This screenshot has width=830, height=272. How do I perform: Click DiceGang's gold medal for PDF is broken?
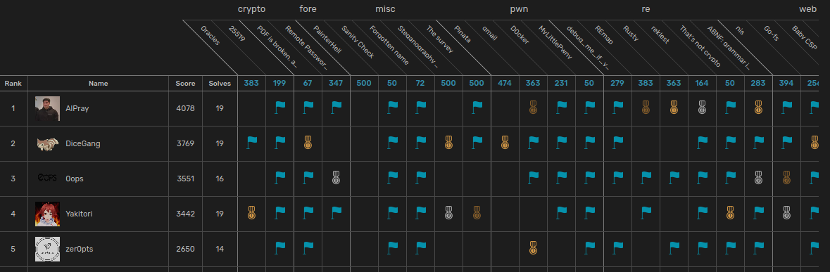[x=308, y=142]
